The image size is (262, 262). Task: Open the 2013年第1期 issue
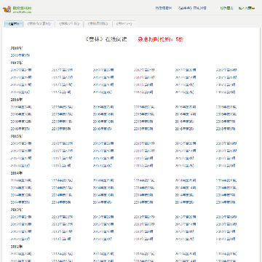226,239
